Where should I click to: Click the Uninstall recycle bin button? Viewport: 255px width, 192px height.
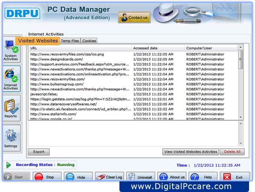(x=141, y=177)
